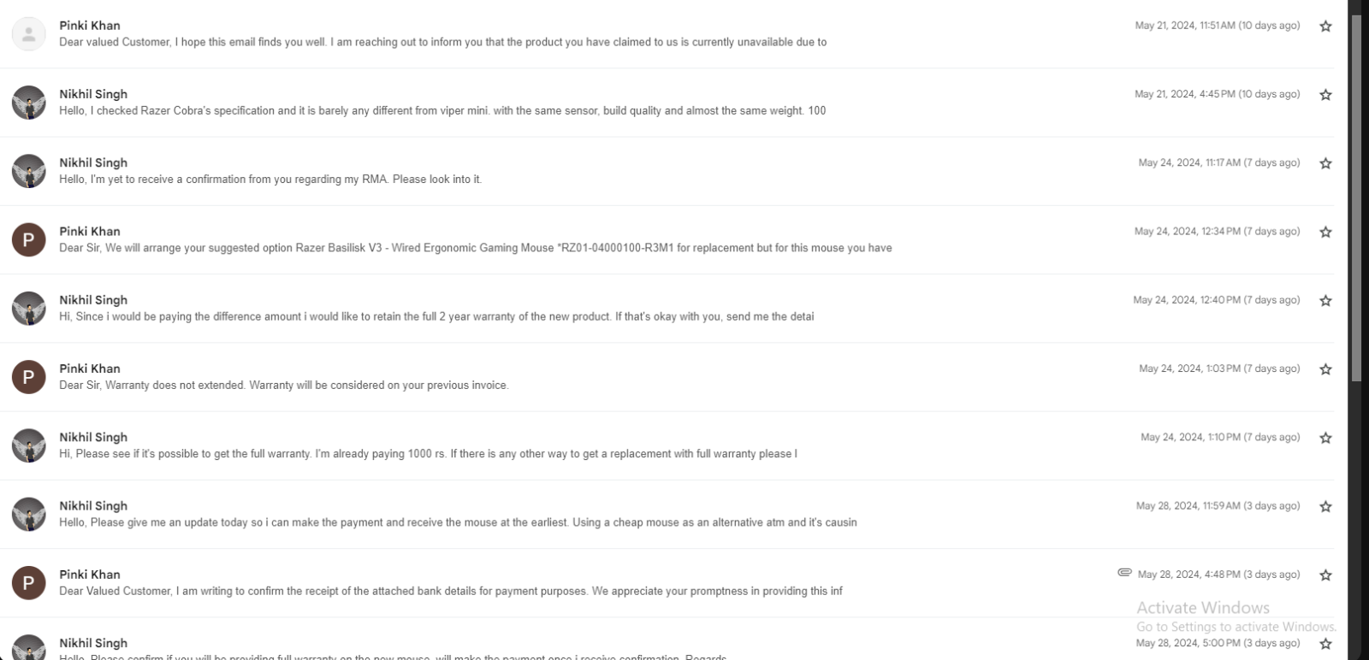Screen dimensions: 1369x660
Task: Click Nikhil Singh's avatar on Razer Cobra message
Action: pyautogui.click(x=28, y=103)
